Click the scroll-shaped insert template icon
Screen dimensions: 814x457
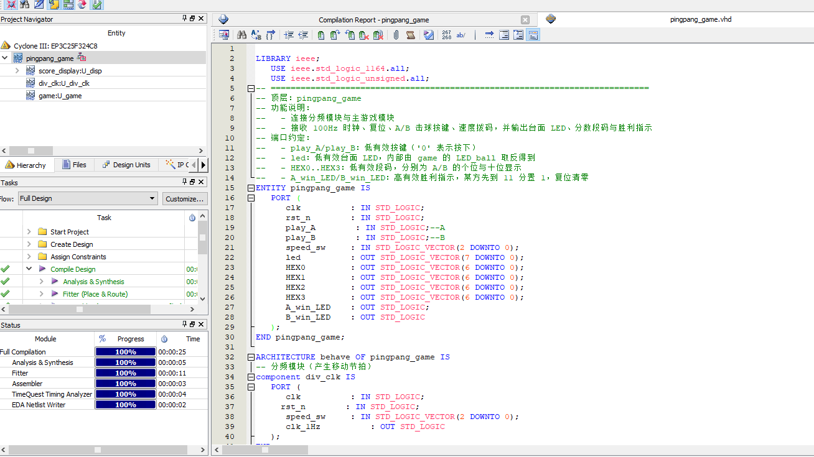click(x=411, y=35)
